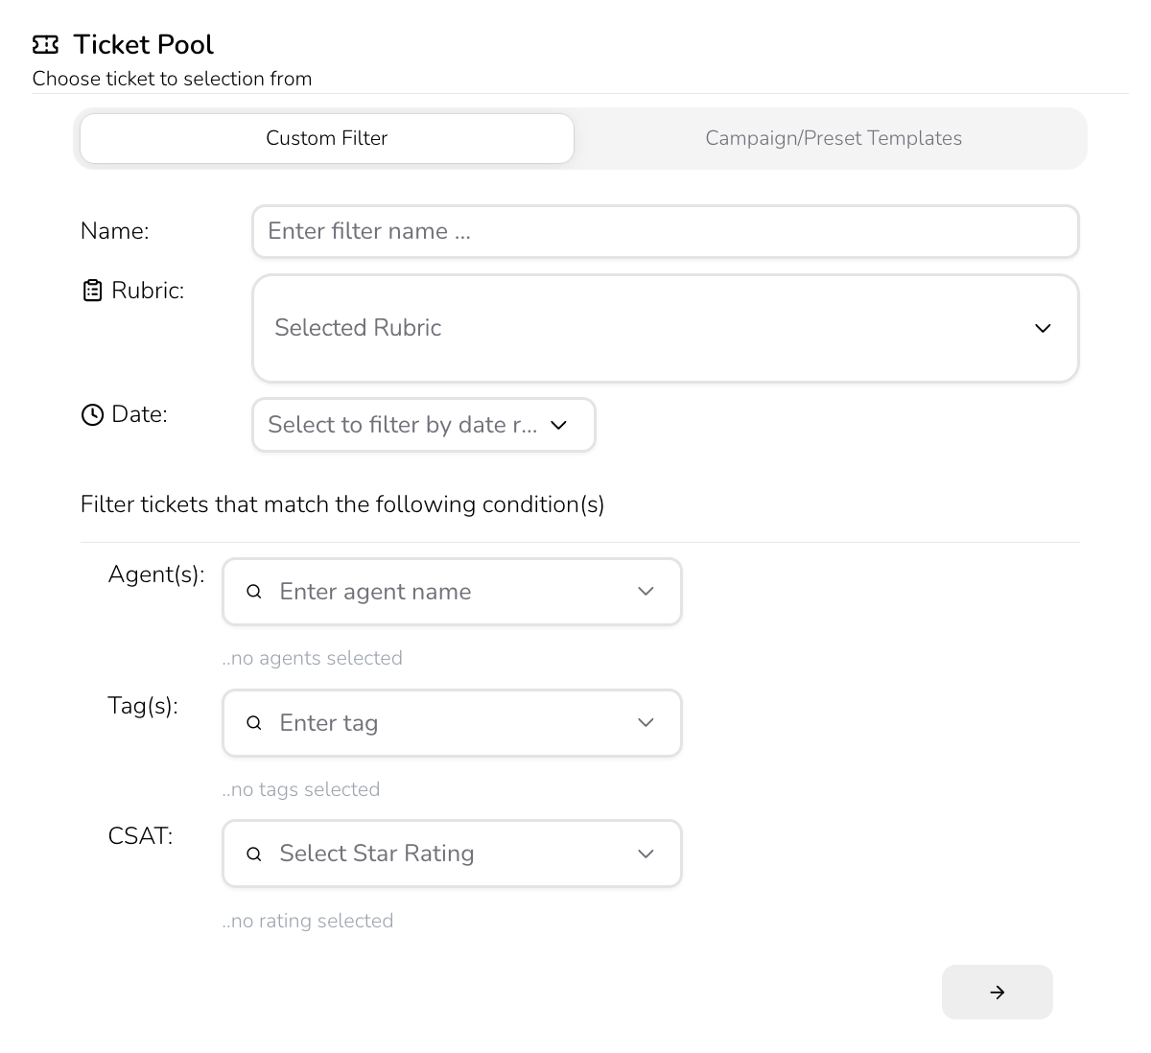Screen dimensions: 1151x1053
Task: Click the Select Star Rating field
Action: tap(441, 854)
